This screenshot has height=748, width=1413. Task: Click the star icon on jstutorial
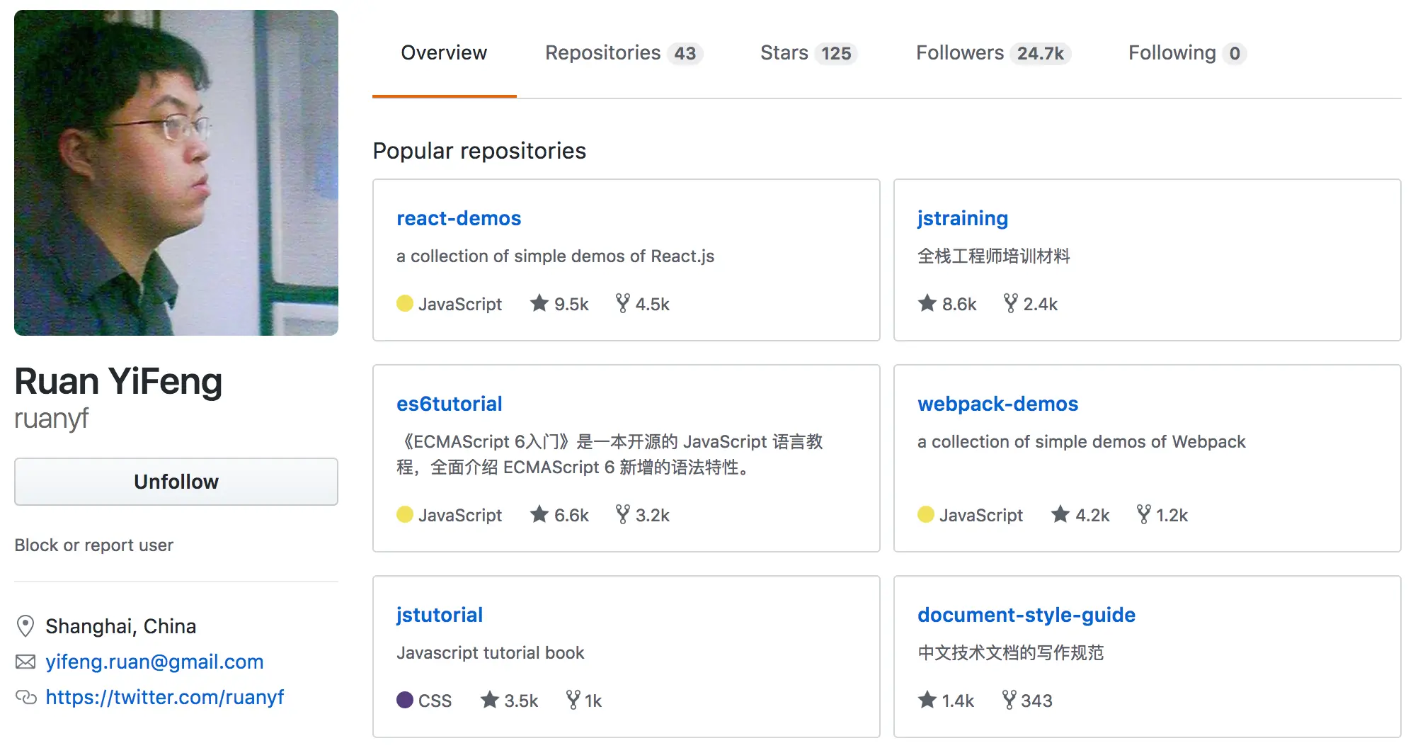coord(490,700)
